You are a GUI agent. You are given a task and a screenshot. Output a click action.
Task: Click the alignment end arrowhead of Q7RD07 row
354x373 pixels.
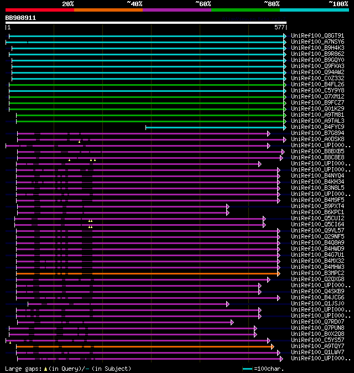[232, 323]
